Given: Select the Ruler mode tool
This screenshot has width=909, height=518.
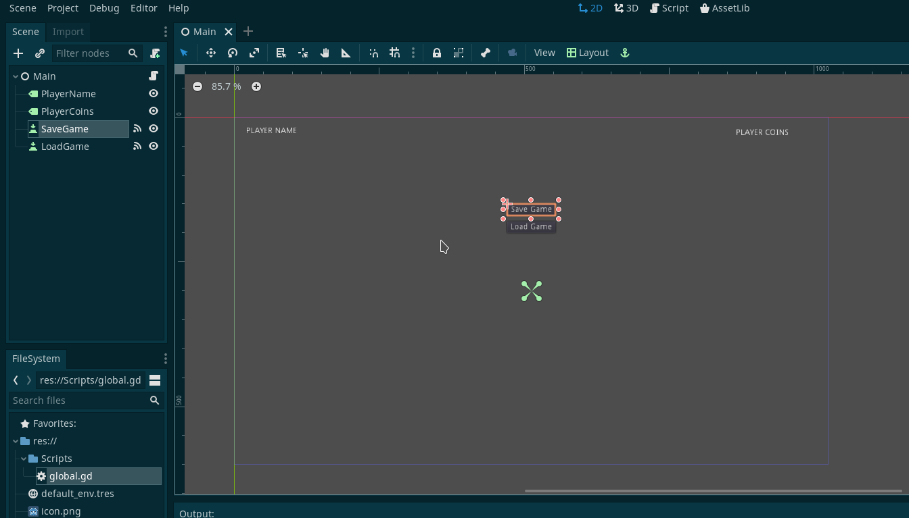Looking at the screenshot, I should (346, 53).
